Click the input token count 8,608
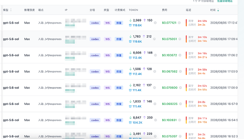Image resolution: width=244 pixels, height=139 pixels. point(137,53)
